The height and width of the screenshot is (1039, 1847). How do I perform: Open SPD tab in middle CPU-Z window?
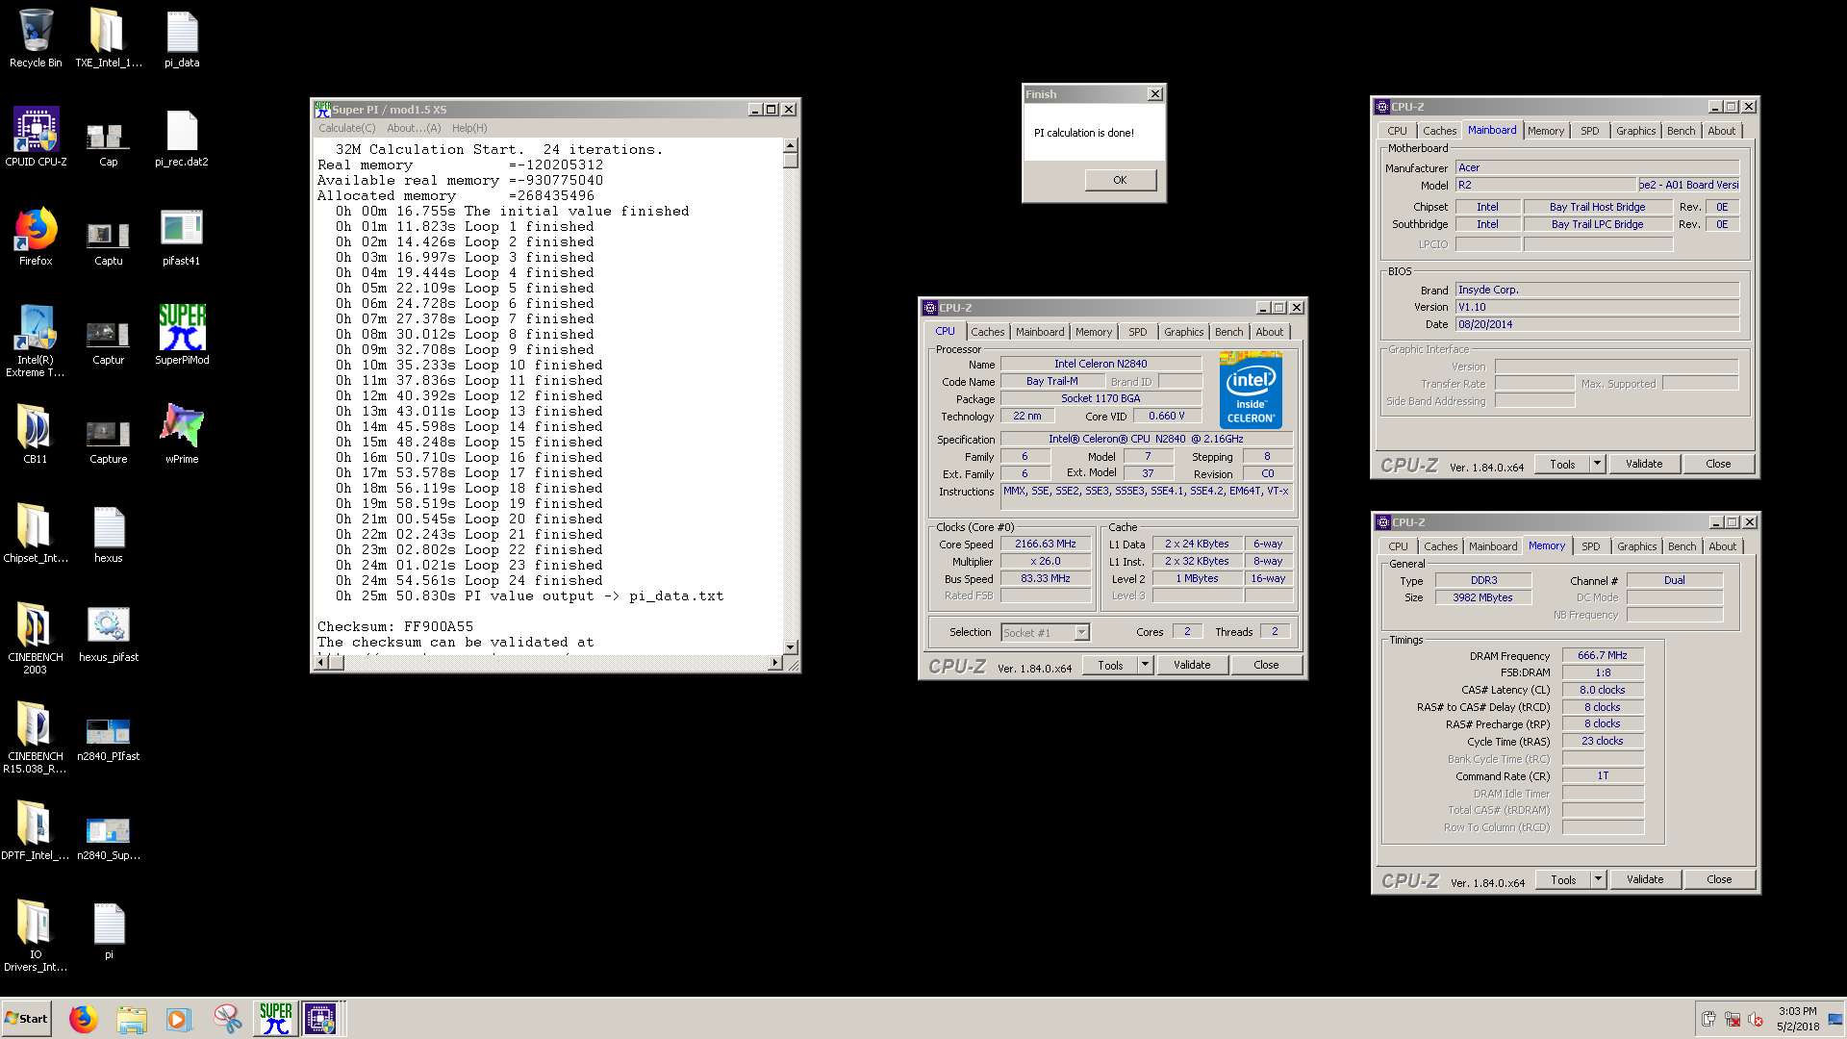click(1137, 332)
